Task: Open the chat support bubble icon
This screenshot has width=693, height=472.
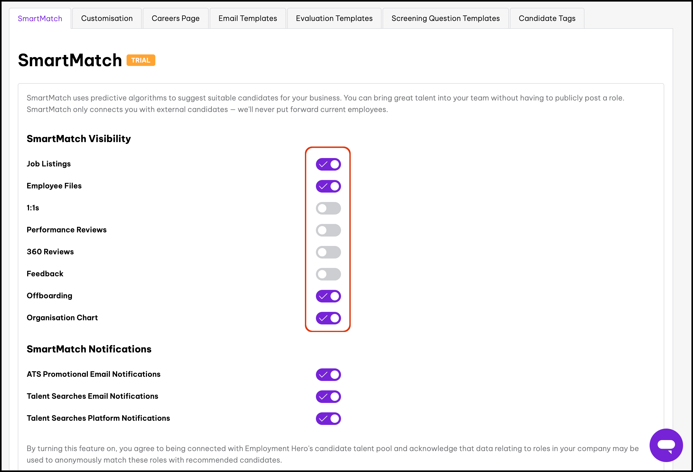Action: point(666,445)
